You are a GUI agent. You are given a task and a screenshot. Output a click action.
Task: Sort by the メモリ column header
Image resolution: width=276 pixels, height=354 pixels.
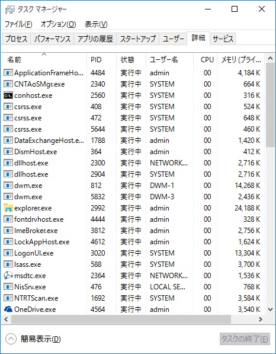(240, 60)
